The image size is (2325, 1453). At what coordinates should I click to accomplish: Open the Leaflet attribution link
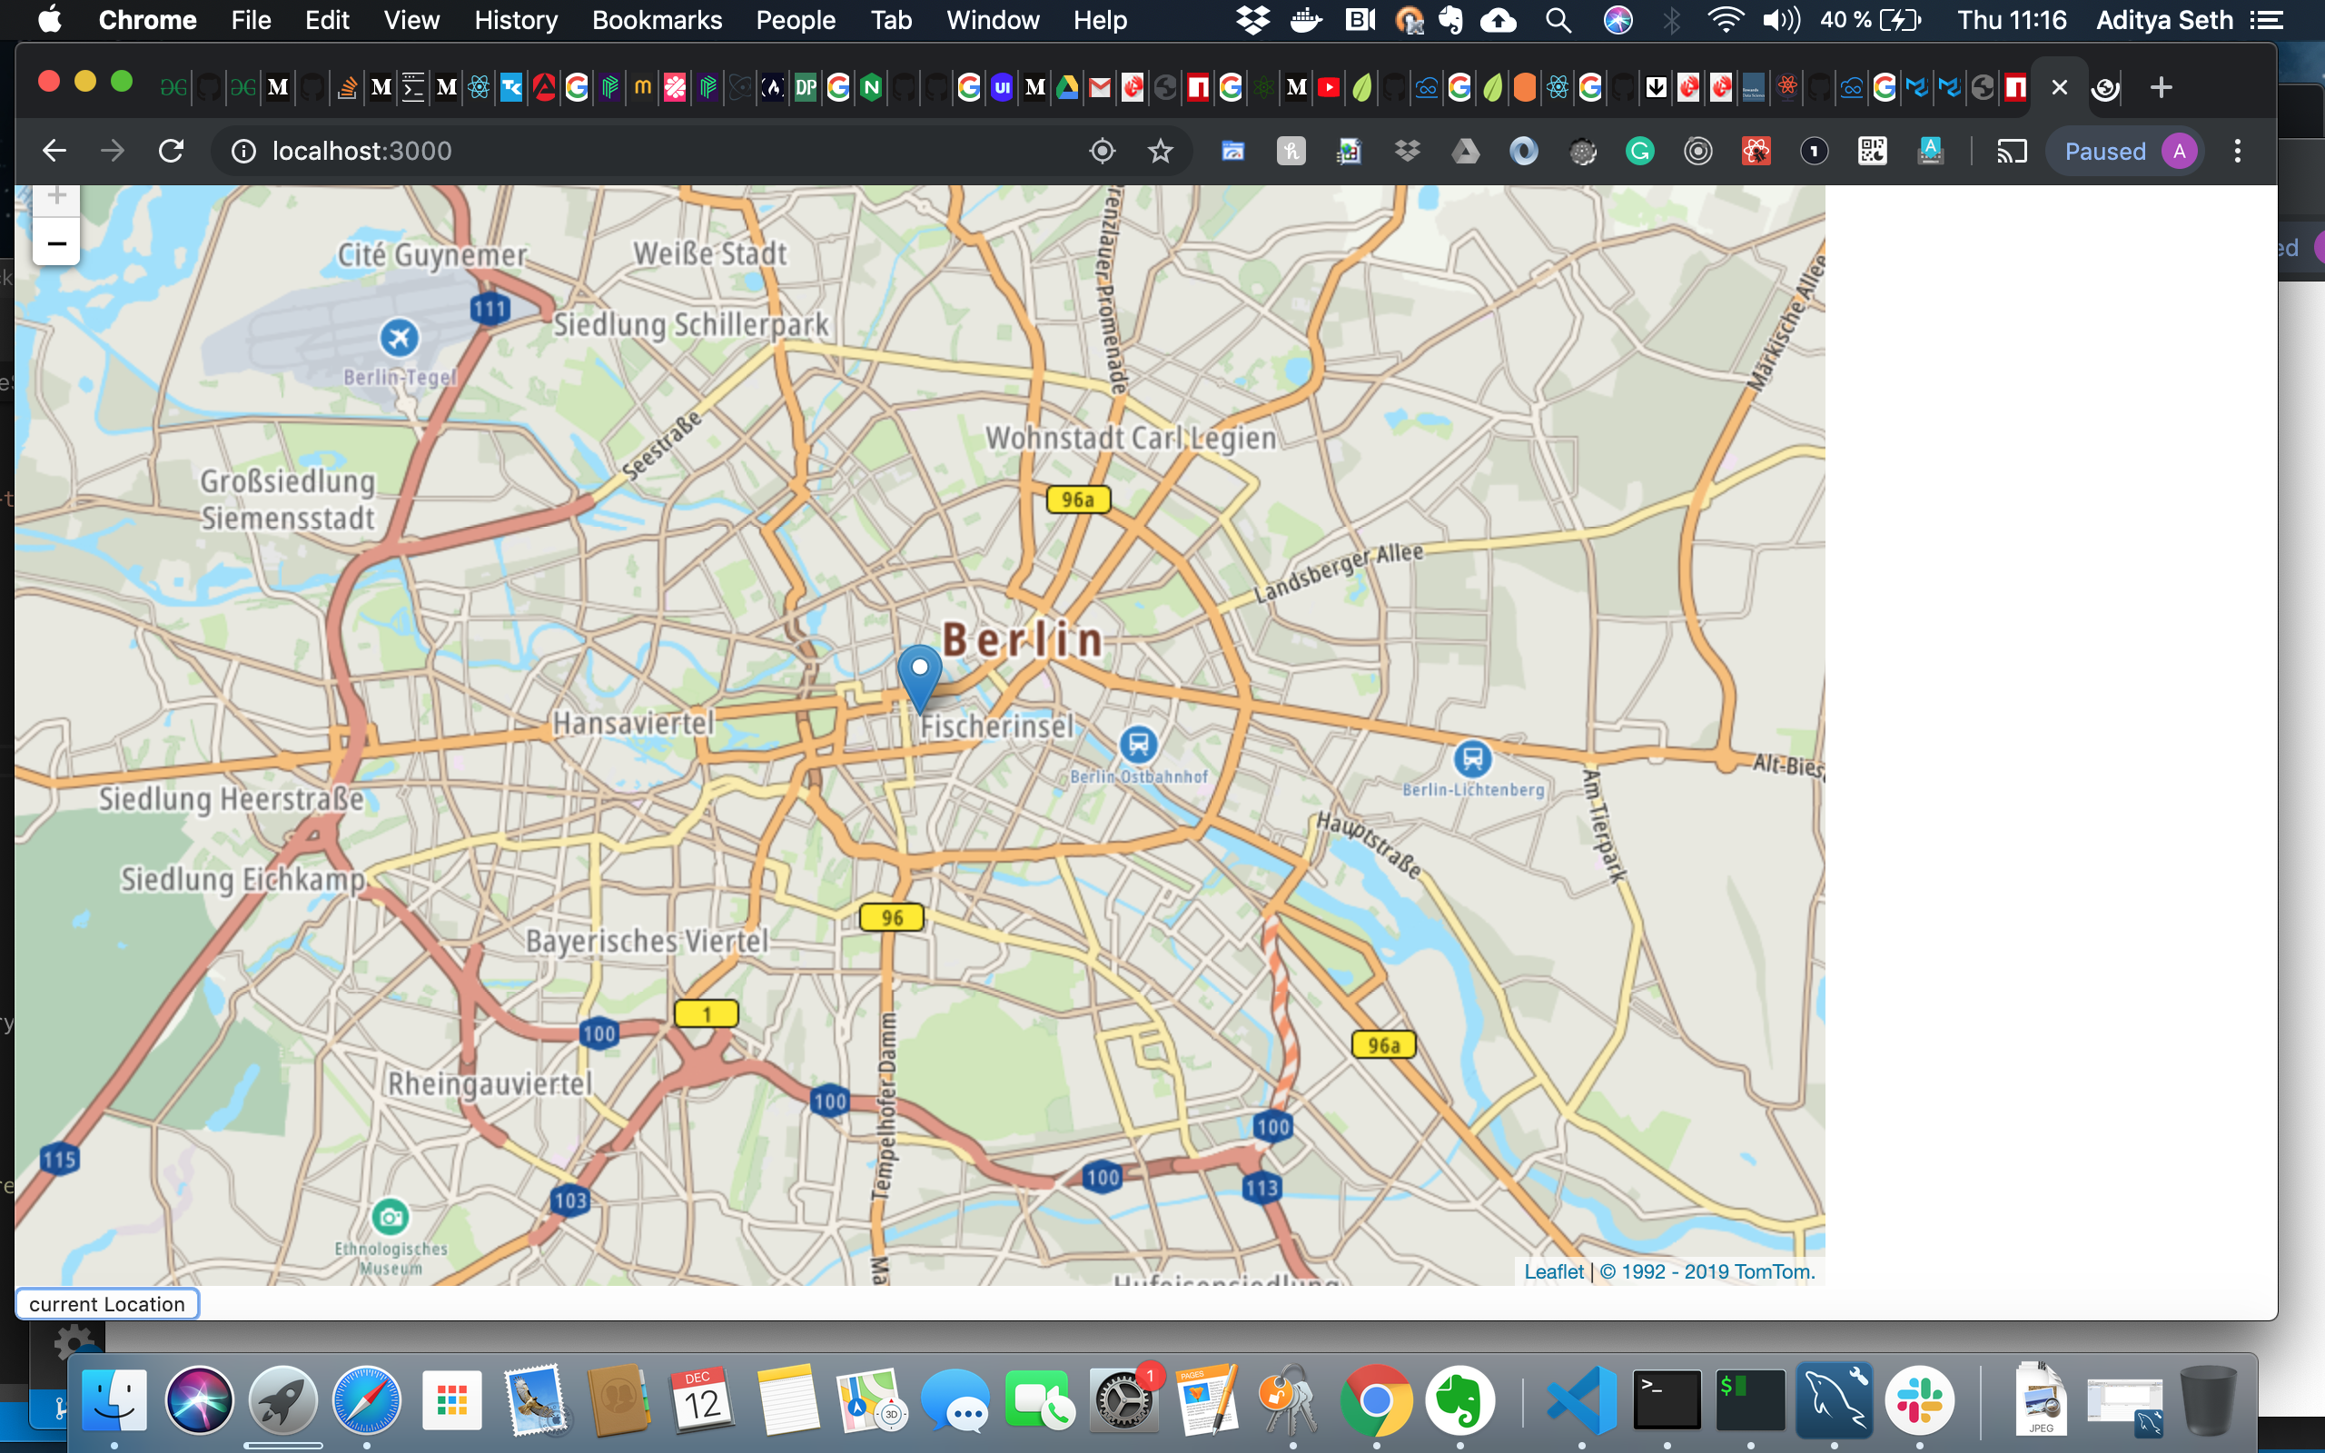pos(1552,1271)
